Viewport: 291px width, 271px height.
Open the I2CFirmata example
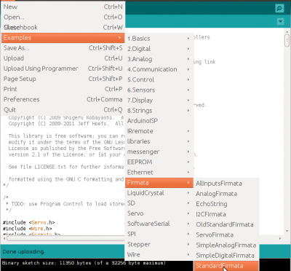226,214
